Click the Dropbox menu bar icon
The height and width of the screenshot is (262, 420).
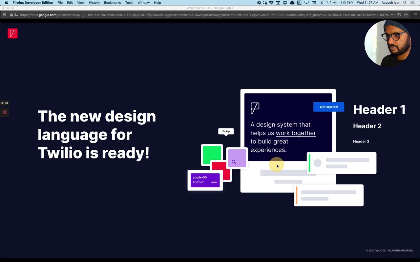(x=271, y=3)
